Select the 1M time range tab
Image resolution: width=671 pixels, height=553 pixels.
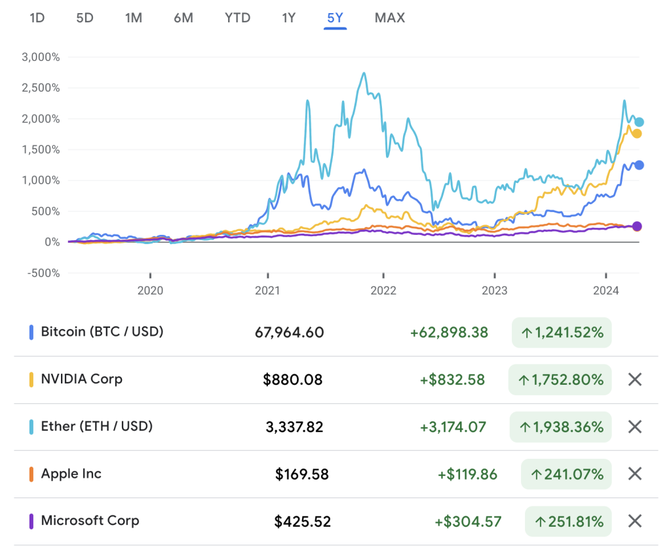click(134, 18)
